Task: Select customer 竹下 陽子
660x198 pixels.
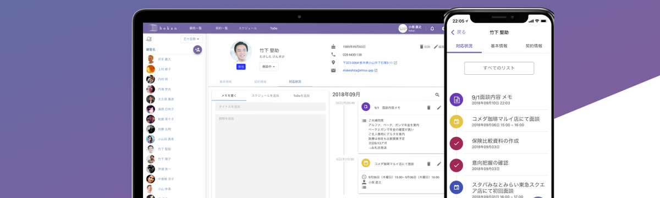Action: 159,158
